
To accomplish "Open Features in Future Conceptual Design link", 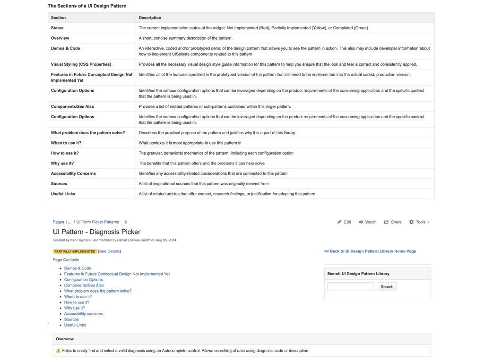I will coord(117,274).
